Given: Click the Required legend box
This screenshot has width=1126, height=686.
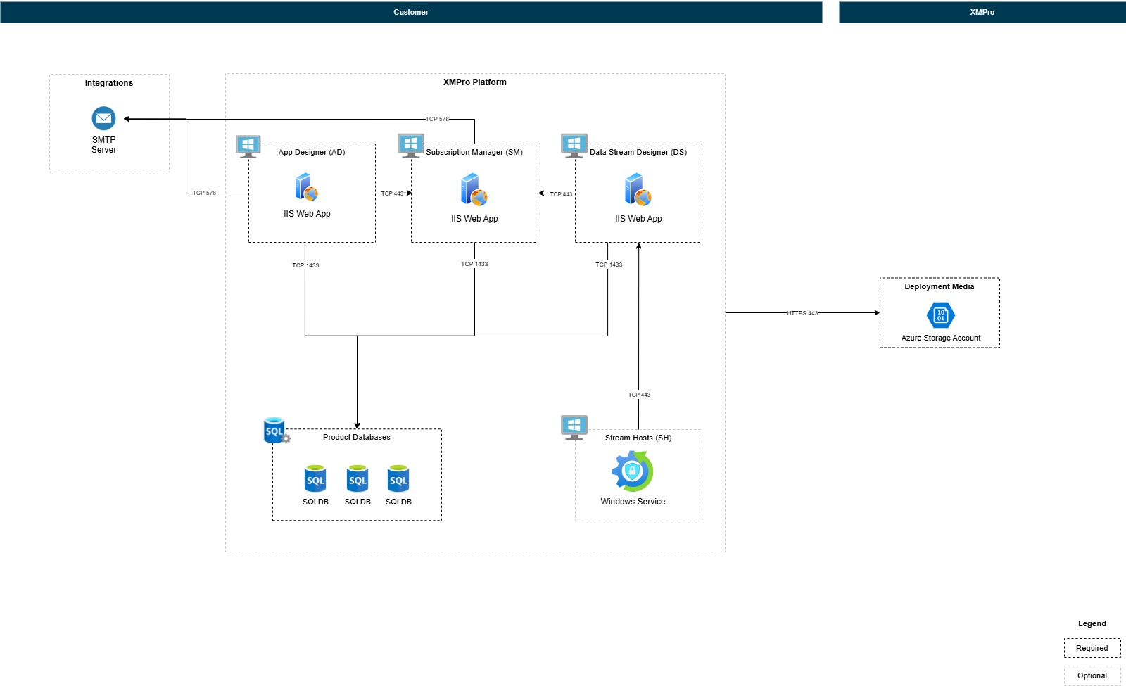Looking at the screenshot, I should (1092, 648).
